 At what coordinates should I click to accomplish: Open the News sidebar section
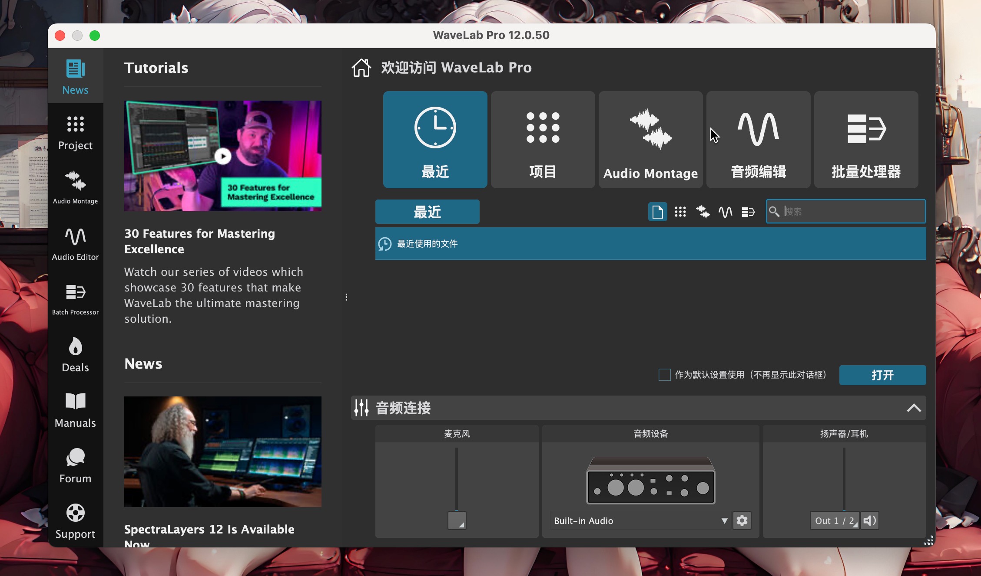click(75, 77)
